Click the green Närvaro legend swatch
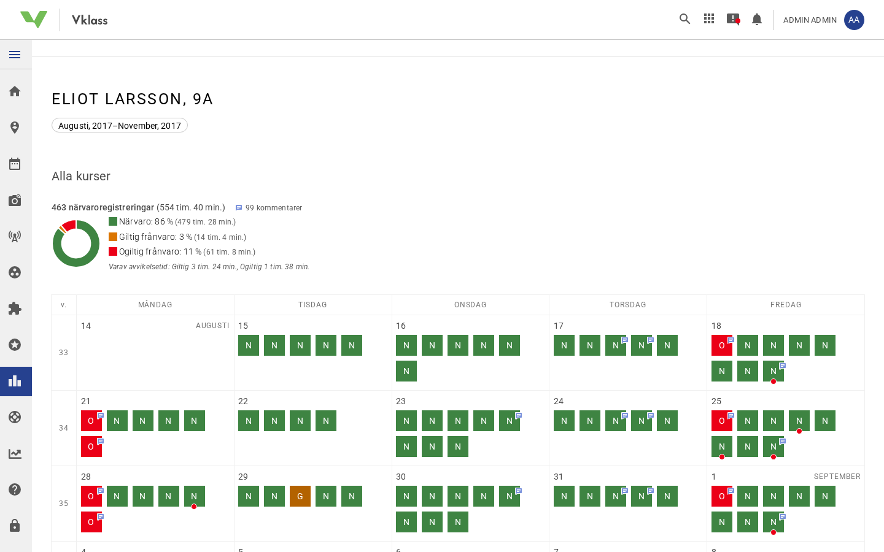The image size is (884, 552). [113, 221]
